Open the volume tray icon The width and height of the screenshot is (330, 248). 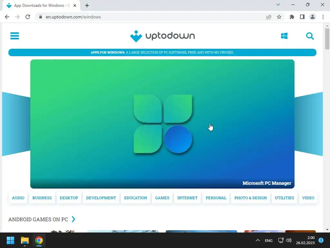point(289,240)
